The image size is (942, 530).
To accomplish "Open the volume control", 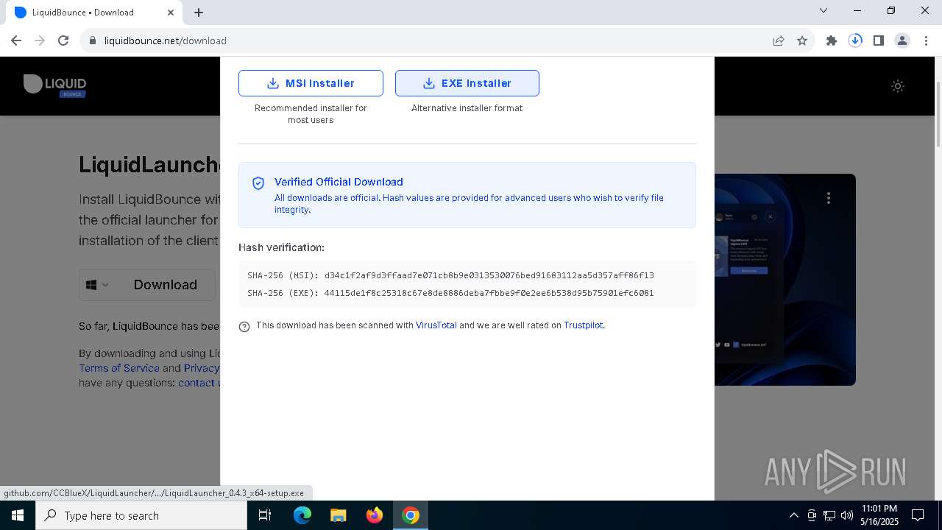I will (846, 515).
